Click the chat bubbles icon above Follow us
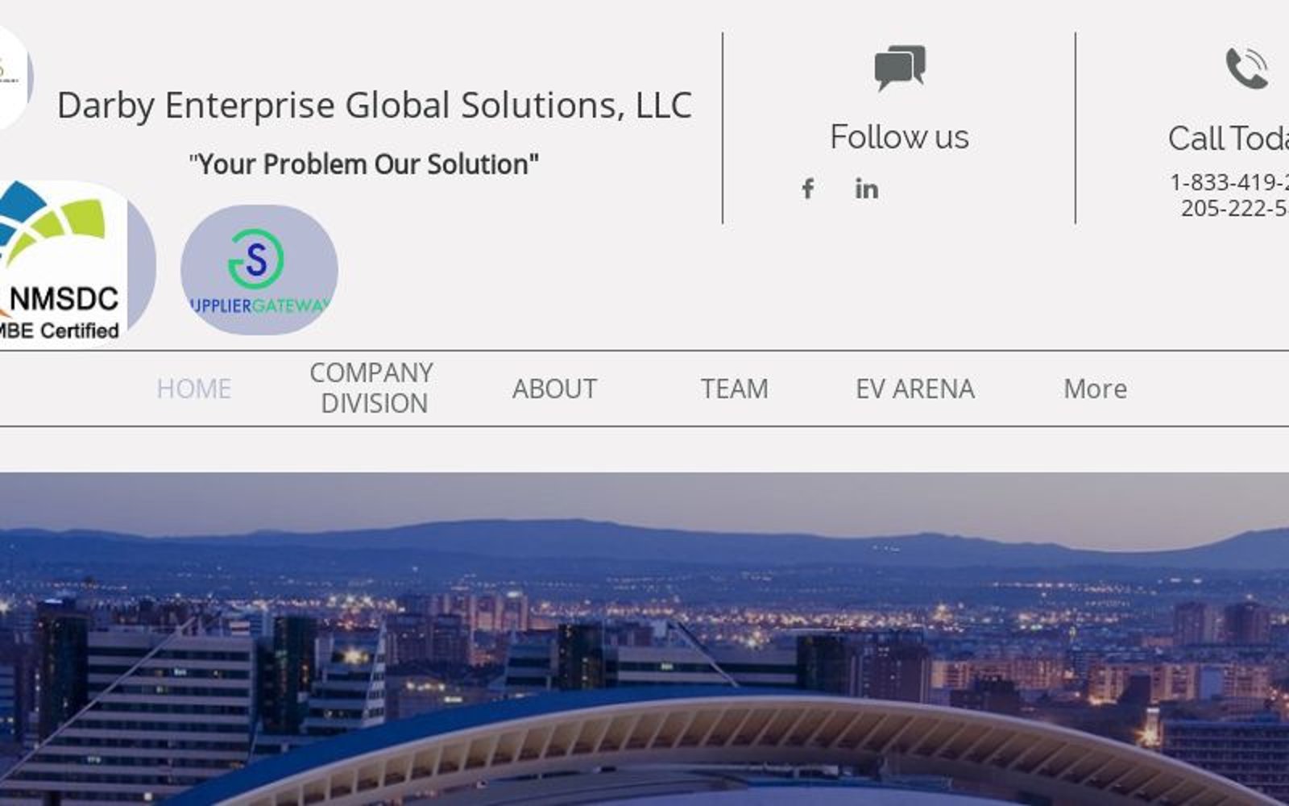The height and width of the screenshot is (806, 1289). coord(900,68)
